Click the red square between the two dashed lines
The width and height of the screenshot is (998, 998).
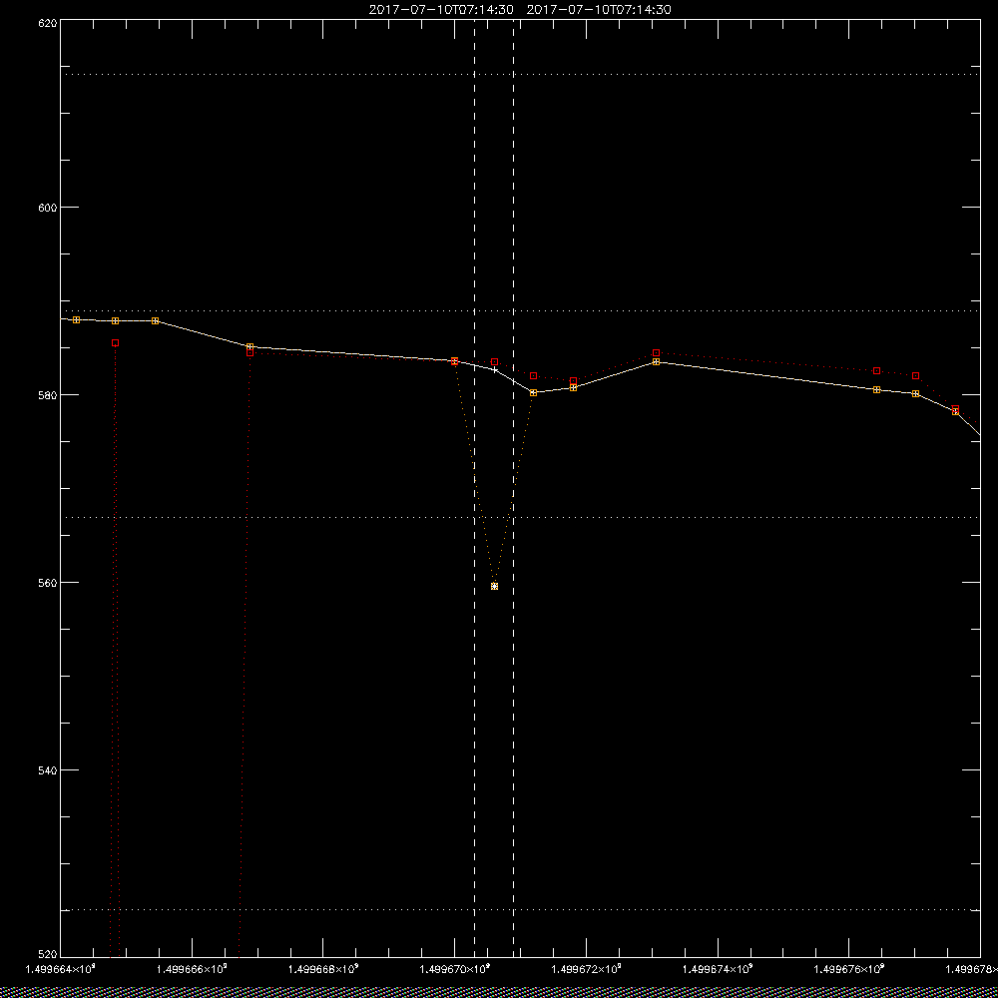tap(495, 361)
